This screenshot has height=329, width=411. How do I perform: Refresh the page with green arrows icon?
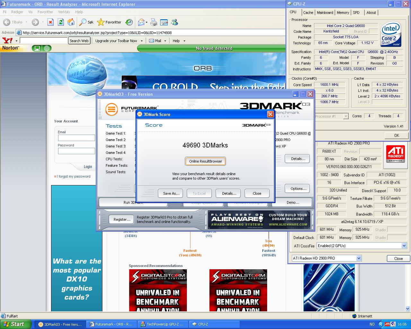pos(61,22)
